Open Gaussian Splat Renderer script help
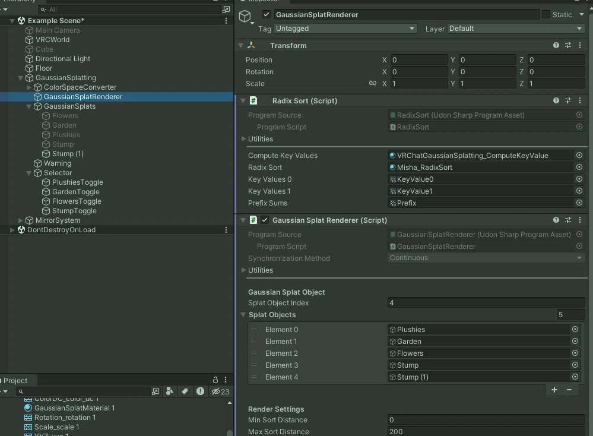The width and height of the screenshot is (593, 436). 556,220
